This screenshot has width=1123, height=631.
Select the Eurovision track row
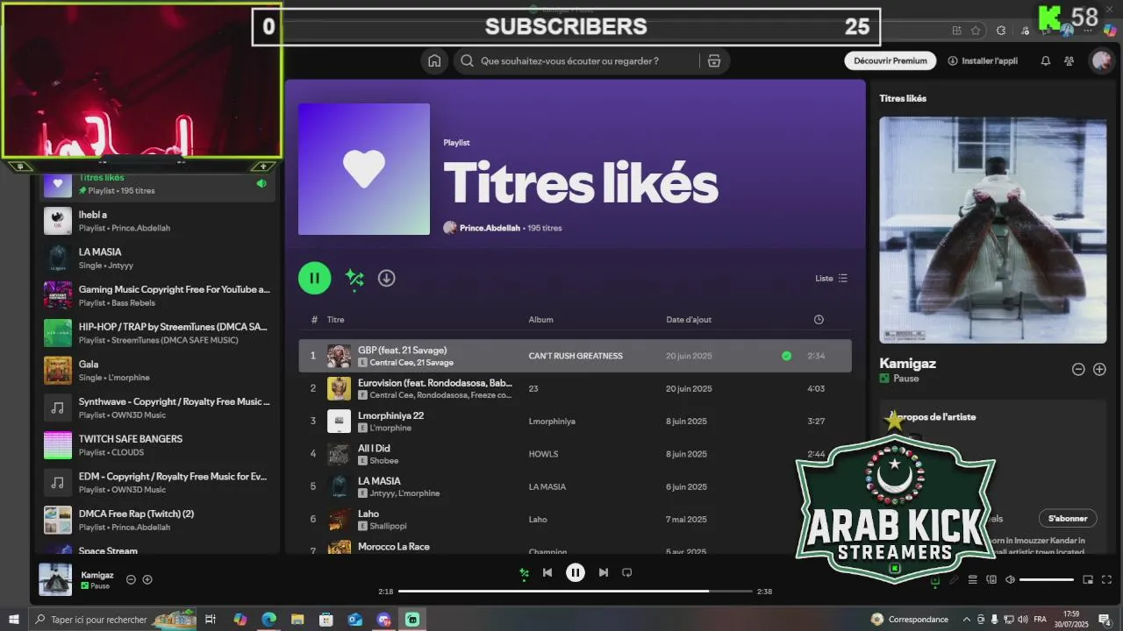point(575,388)
